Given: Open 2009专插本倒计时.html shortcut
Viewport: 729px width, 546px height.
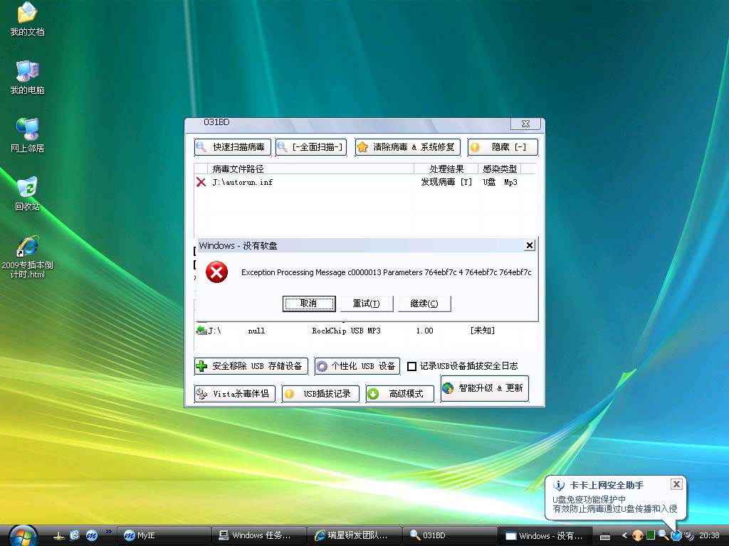Looking at the screenshot, I should pos(27,257).
